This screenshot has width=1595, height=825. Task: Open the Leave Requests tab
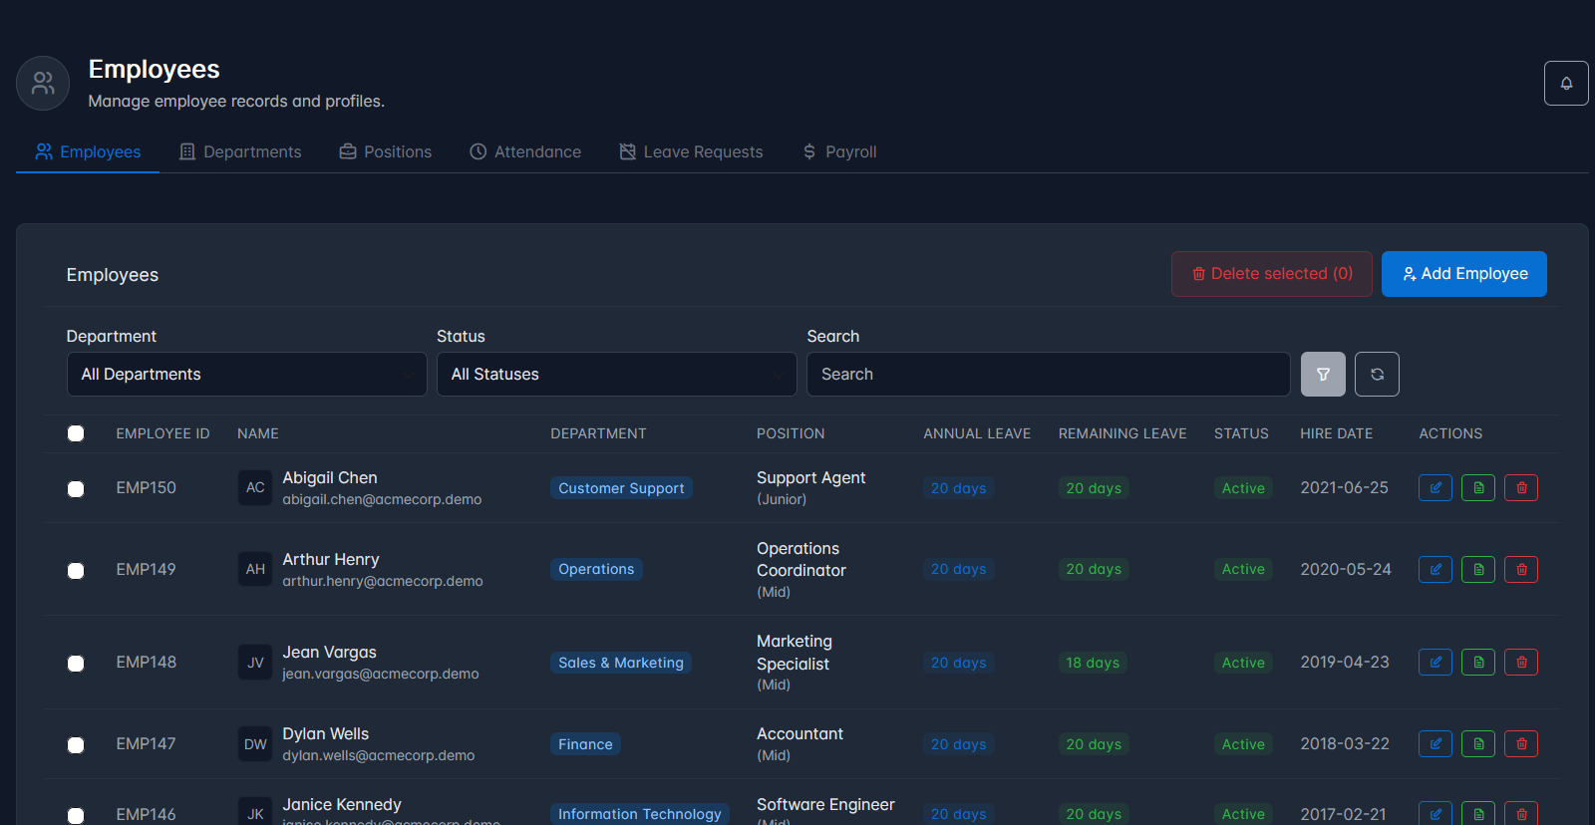point(692,151)
